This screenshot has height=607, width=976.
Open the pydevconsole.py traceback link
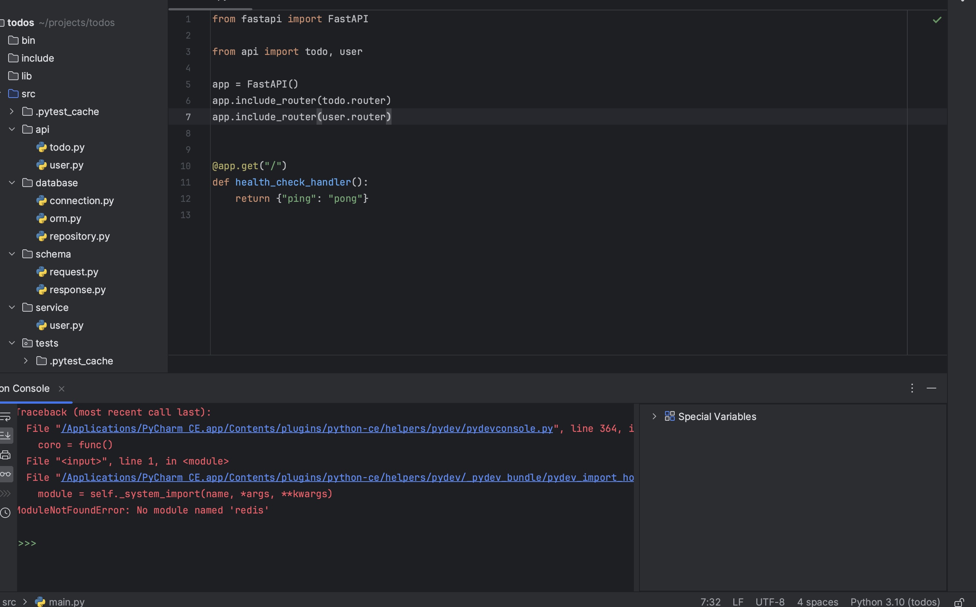(x=307, y=429)
